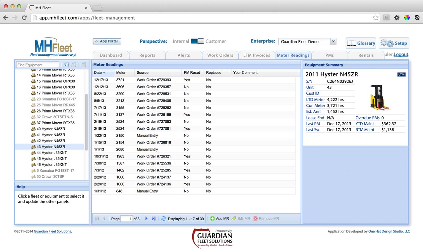Go to first page using pager icon
The height and width of the screenshot is (252, 423).
coord(97,219)
